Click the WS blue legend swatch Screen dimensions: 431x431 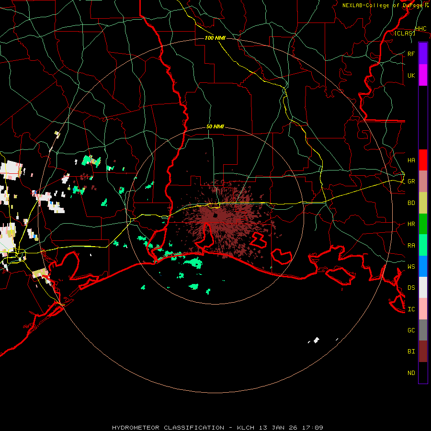(x=423, y=266)
